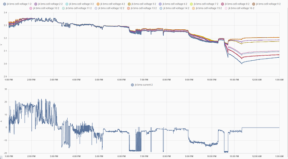The image size is (288, 159).
Task: Hide the jk bms cell voltage 2 2 series
Action: [48, 4]
